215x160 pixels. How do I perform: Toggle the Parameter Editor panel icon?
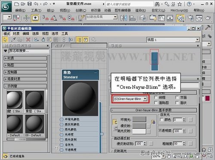86,39
